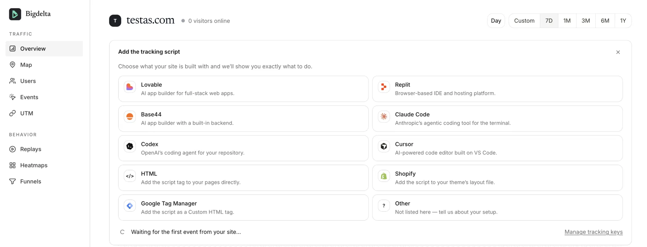Click the Funnels filter icon
Image resolution: width=647 pixels, height=247 pixels.
[x=13, y=181]
